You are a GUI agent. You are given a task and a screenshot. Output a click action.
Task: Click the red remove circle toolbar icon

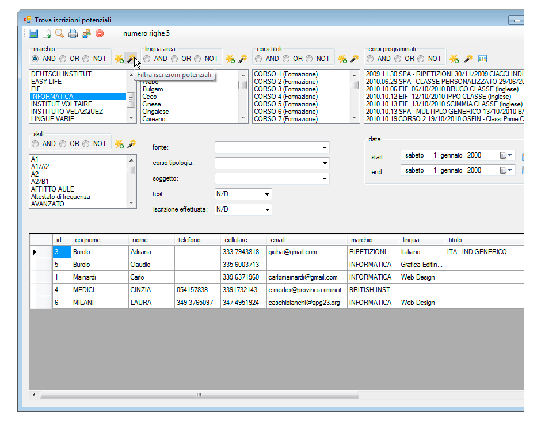(100, 33)
